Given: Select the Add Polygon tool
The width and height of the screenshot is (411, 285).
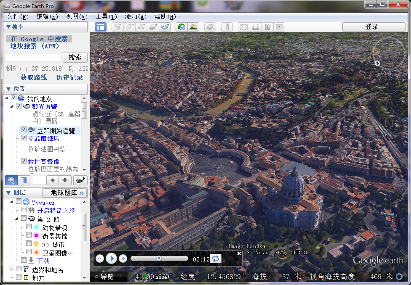Looking at the screenshot, I should (x=129, y=27).
